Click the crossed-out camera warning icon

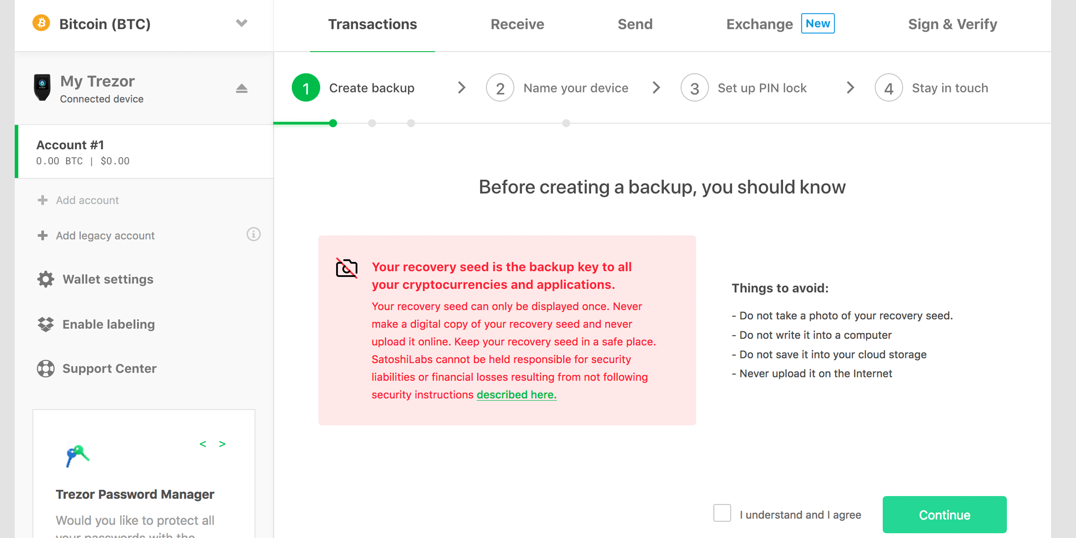(347, 268)
